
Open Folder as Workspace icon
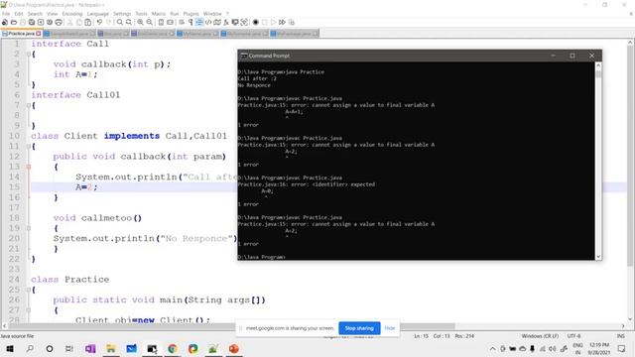235,22
